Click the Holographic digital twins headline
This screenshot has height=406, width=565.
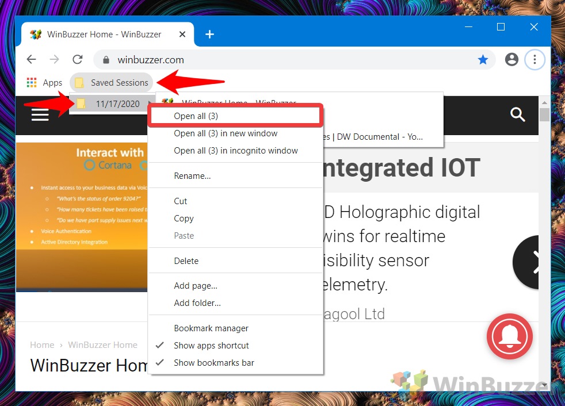(402, 248)
